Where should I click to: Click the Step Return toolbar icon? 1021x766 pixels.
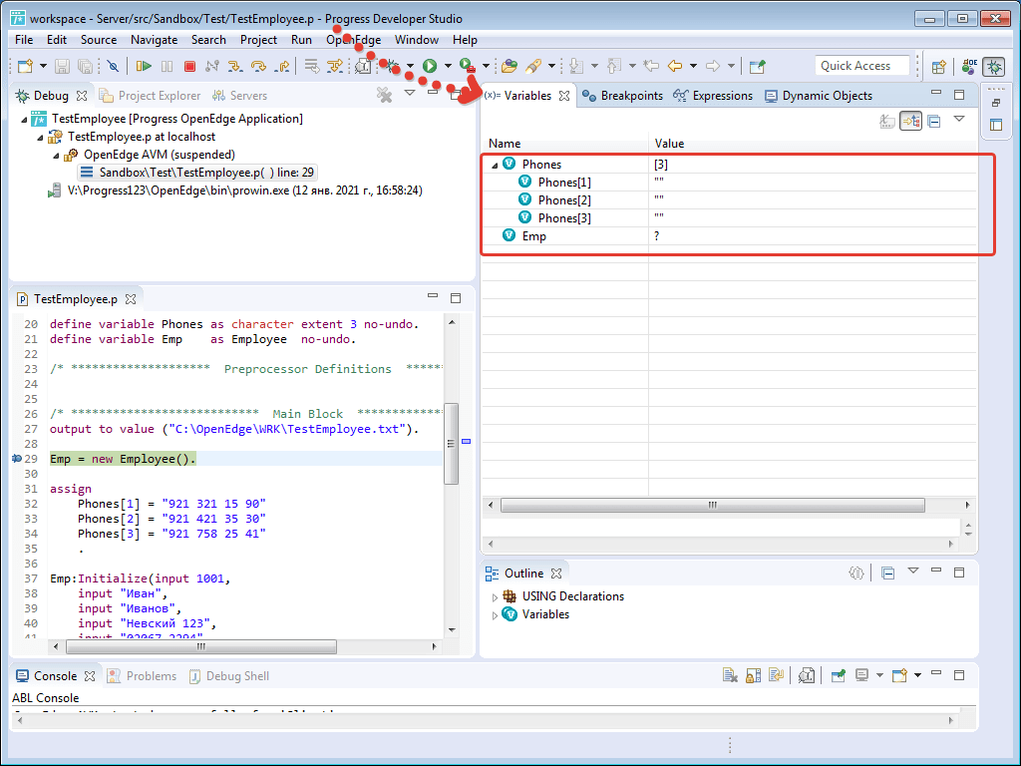point(282,66)
